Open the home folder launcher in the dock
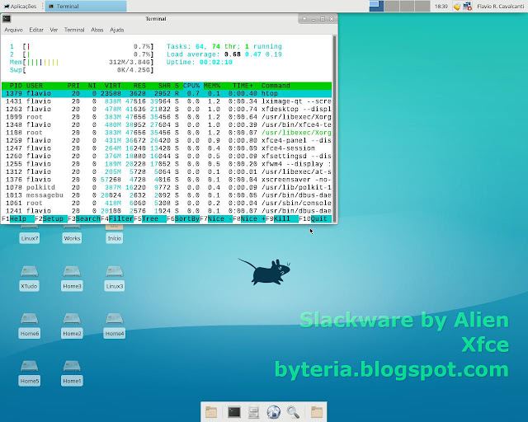Viewport: 528px width, 422px height. click(x=211, y=412)
